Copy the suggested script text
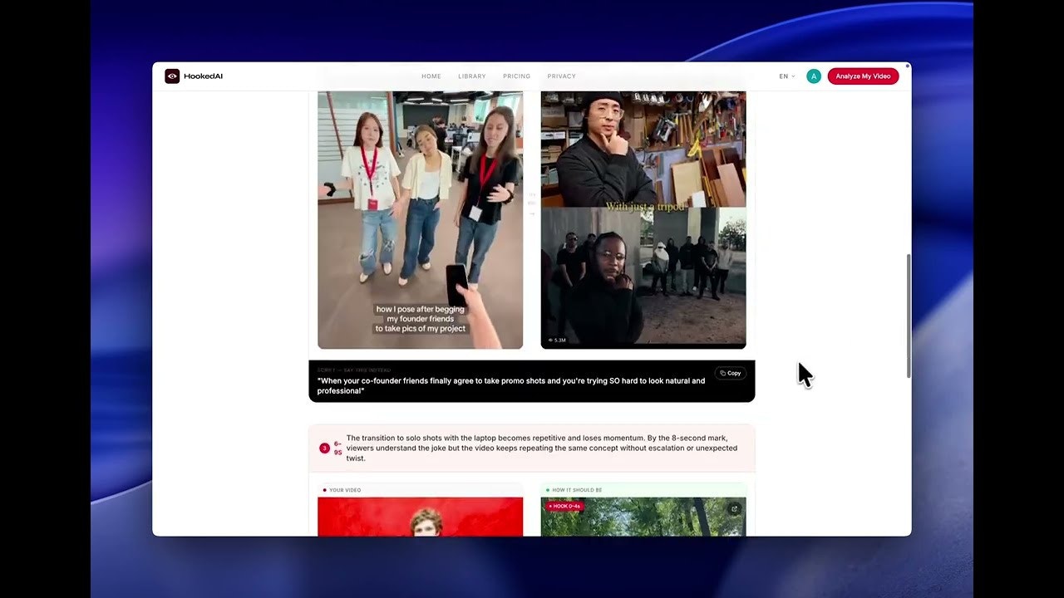The image size is (1064, 598). (731, 374)
